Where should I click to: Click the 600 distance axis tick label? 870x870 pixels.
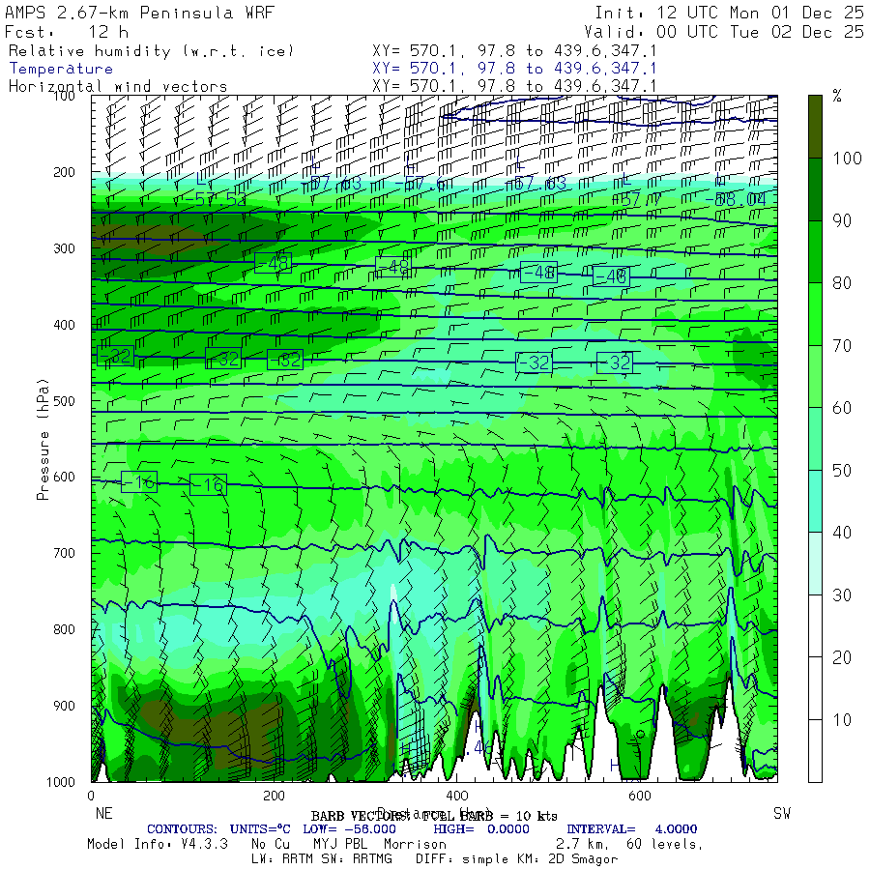click(x=640, y=797)
